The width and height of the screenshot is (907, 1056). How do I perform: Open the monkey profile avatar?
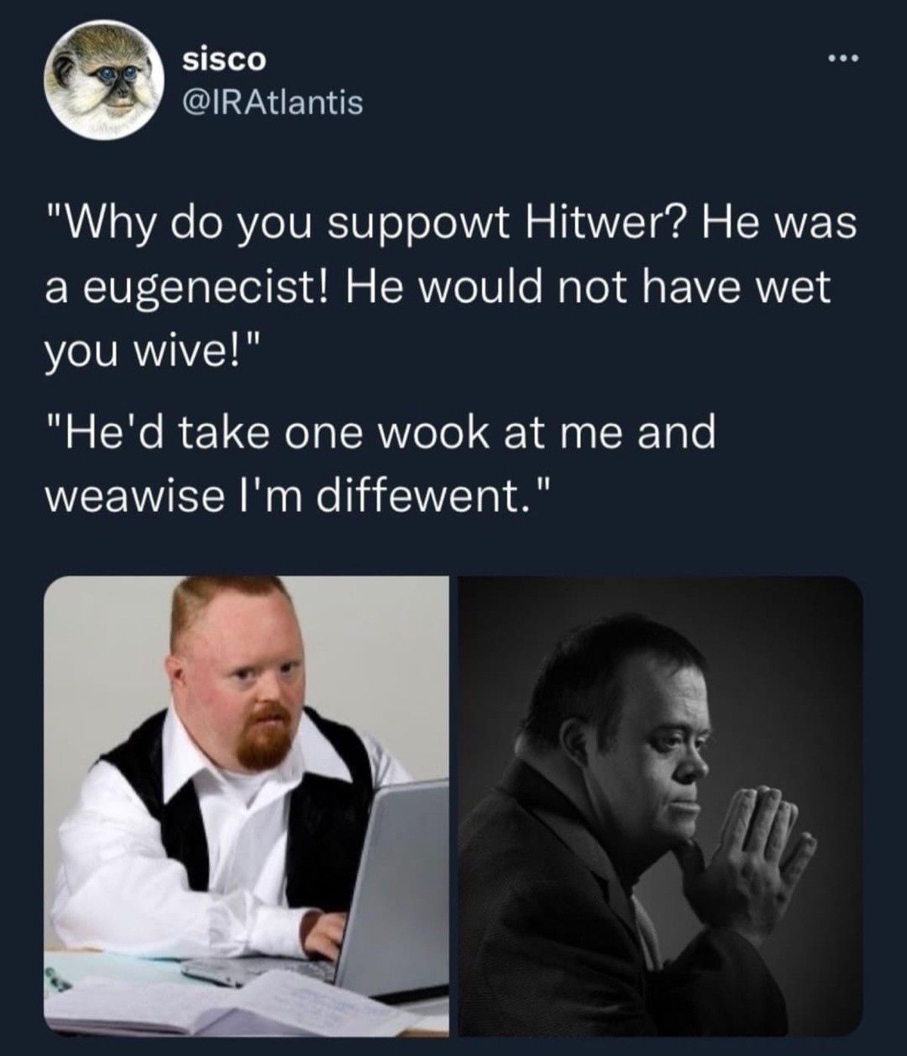(x=104, y=78)
